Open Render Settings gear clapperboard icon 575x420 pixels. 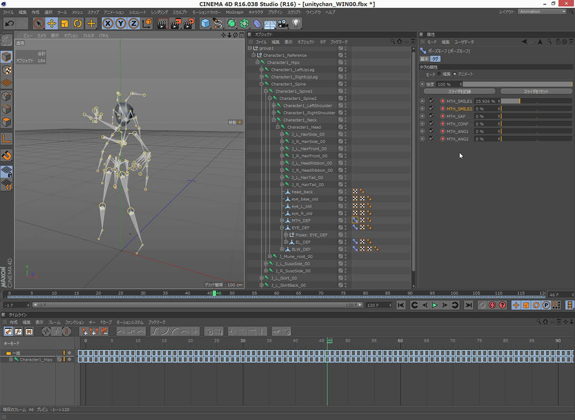click(x=189, y=23)
